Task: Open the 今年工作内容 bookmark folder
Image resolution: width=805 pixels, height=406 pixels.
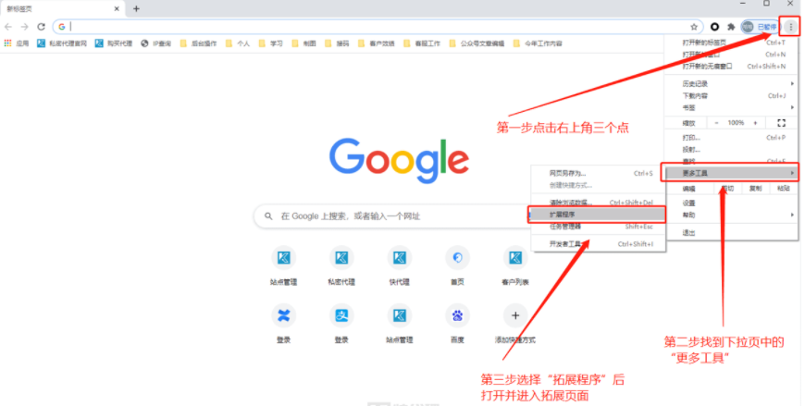Action: [538, 43]
